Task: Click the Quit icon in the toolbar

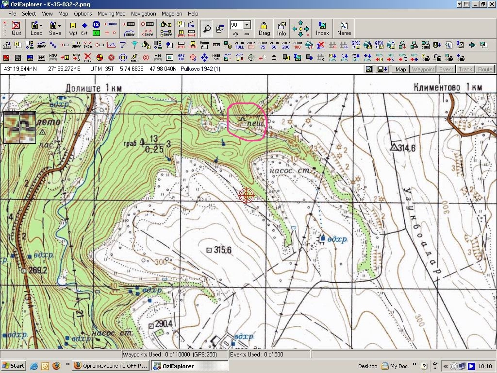Action: (x=16, y=28)
